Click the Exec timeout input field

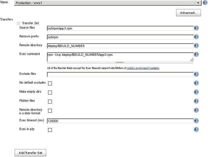click(x=120, y=121)
